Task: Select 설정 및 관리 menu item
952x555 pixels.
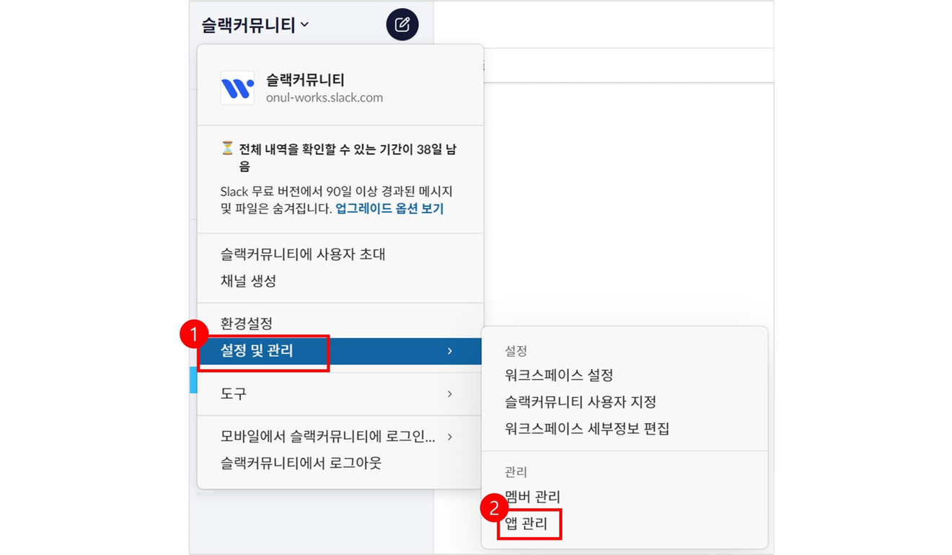Action: [340, 351]
